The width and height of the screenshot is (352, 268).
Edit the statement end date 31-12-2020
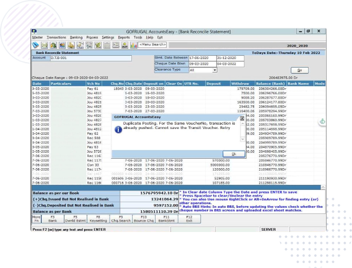(x=231, y=58)
